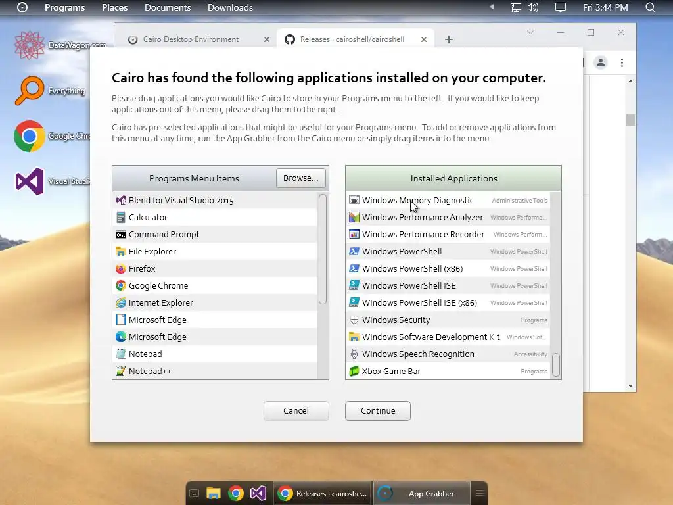The height and width of the screenshot is (505, 673).
Task: Click the Programs Menu Items scrollbar thumb
Action: pos(323,249)
